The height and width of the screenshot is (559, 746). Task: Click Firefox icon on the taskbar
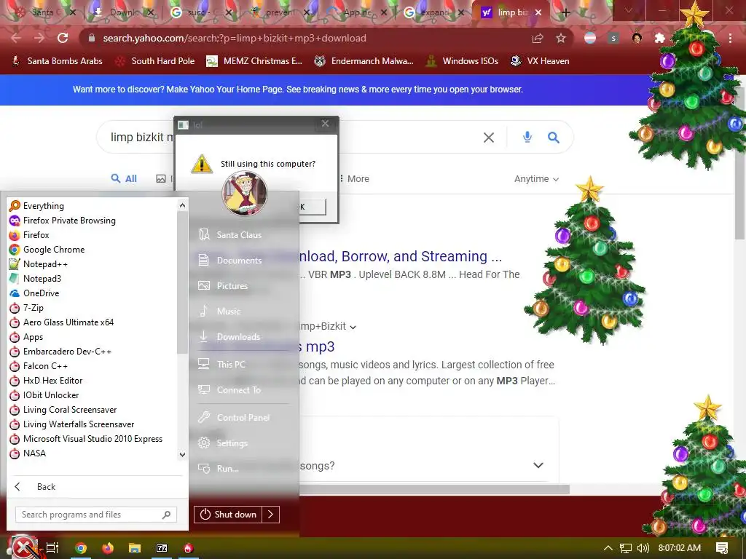[108, 548]
